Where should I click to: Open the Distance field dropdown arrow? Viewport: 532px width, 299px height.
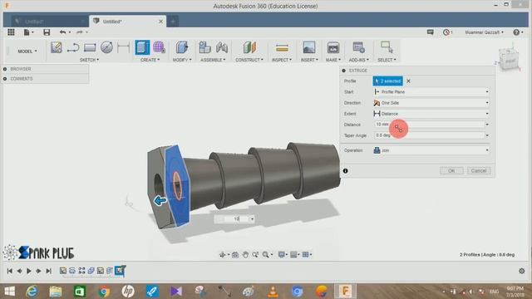(487, 125)
